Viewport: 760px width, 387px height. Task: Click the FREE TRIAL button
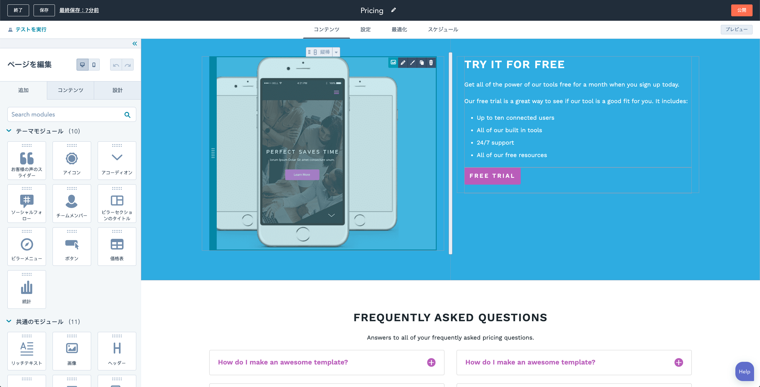point(493,176)
